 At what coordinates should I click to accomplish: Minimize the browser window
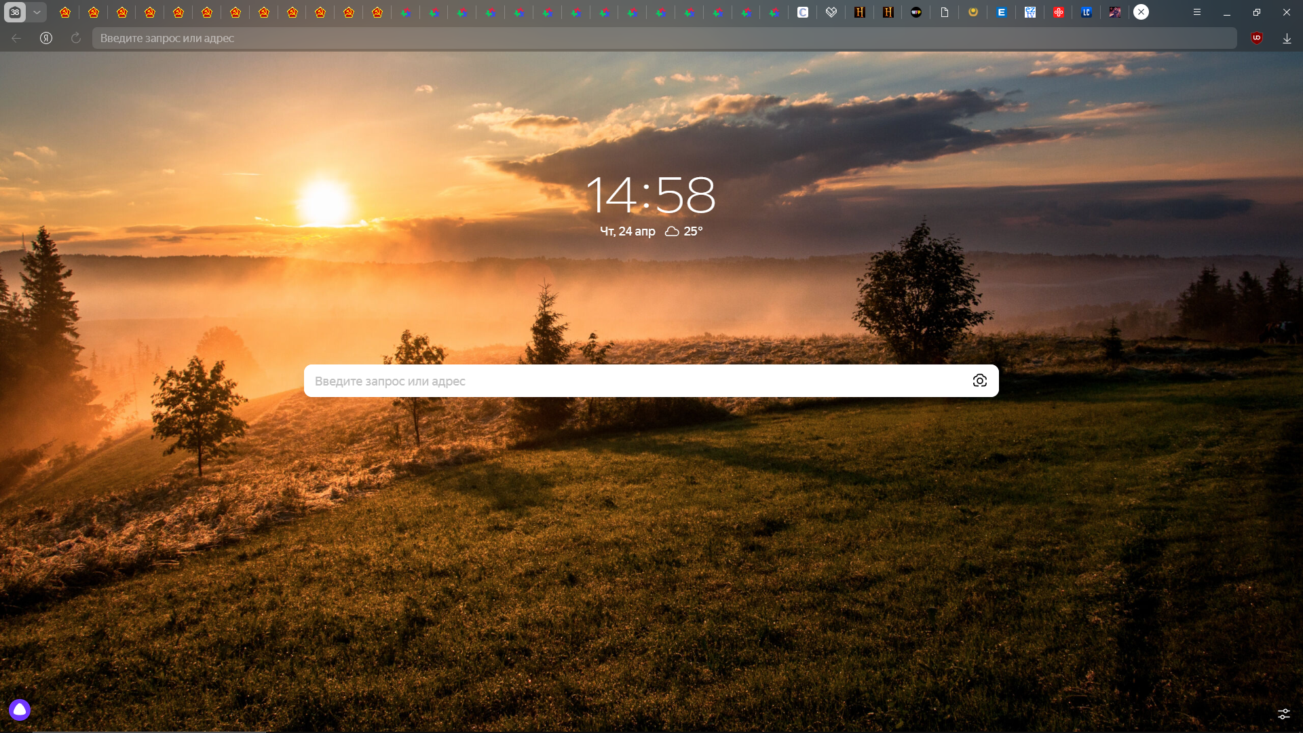click(1227, 12)
